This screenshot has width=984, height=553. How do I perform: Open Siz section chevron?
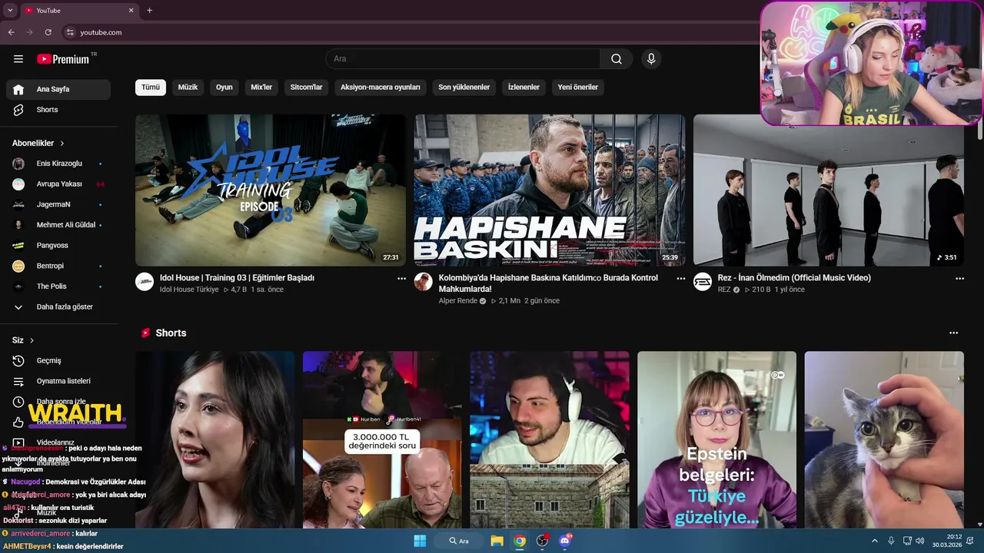tap(32, 340)
